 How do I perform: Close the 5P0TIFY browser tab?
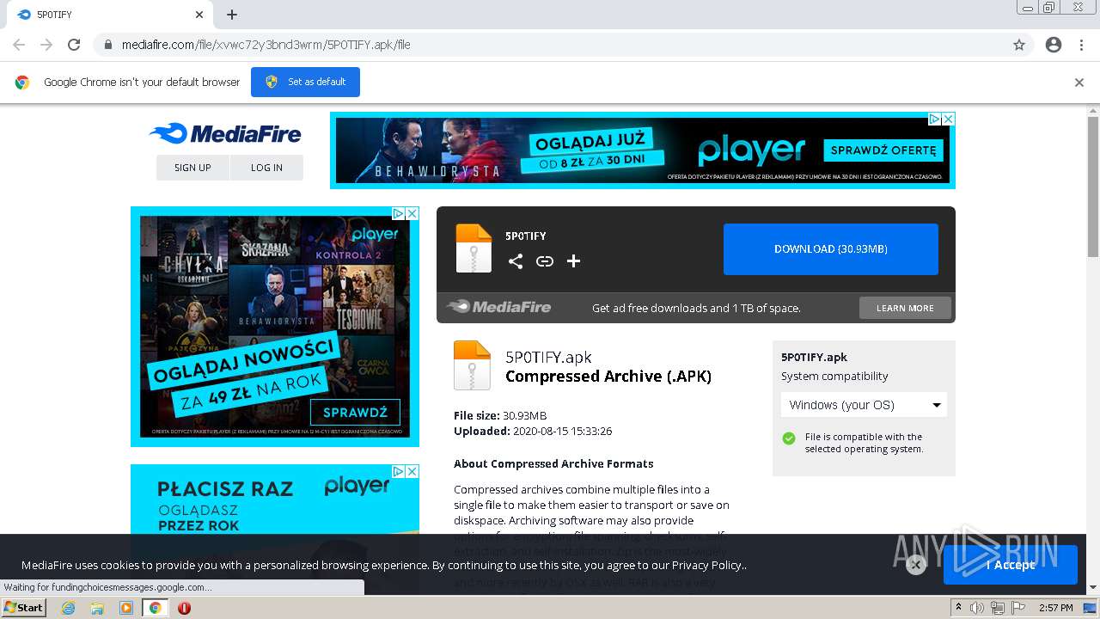tap(199, 15)
